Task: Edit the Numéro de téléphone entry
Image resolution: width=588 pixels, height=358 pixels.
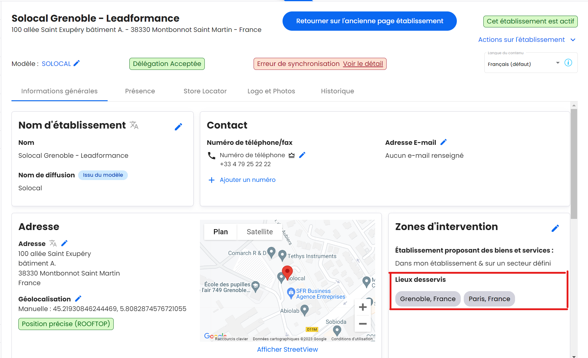Action: tap(302, 155)
